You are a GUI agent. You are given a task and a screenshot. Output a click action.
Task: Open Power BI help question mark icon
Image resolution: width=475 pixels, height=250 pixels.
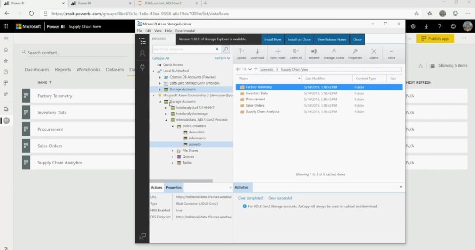(x=439, y=26)
